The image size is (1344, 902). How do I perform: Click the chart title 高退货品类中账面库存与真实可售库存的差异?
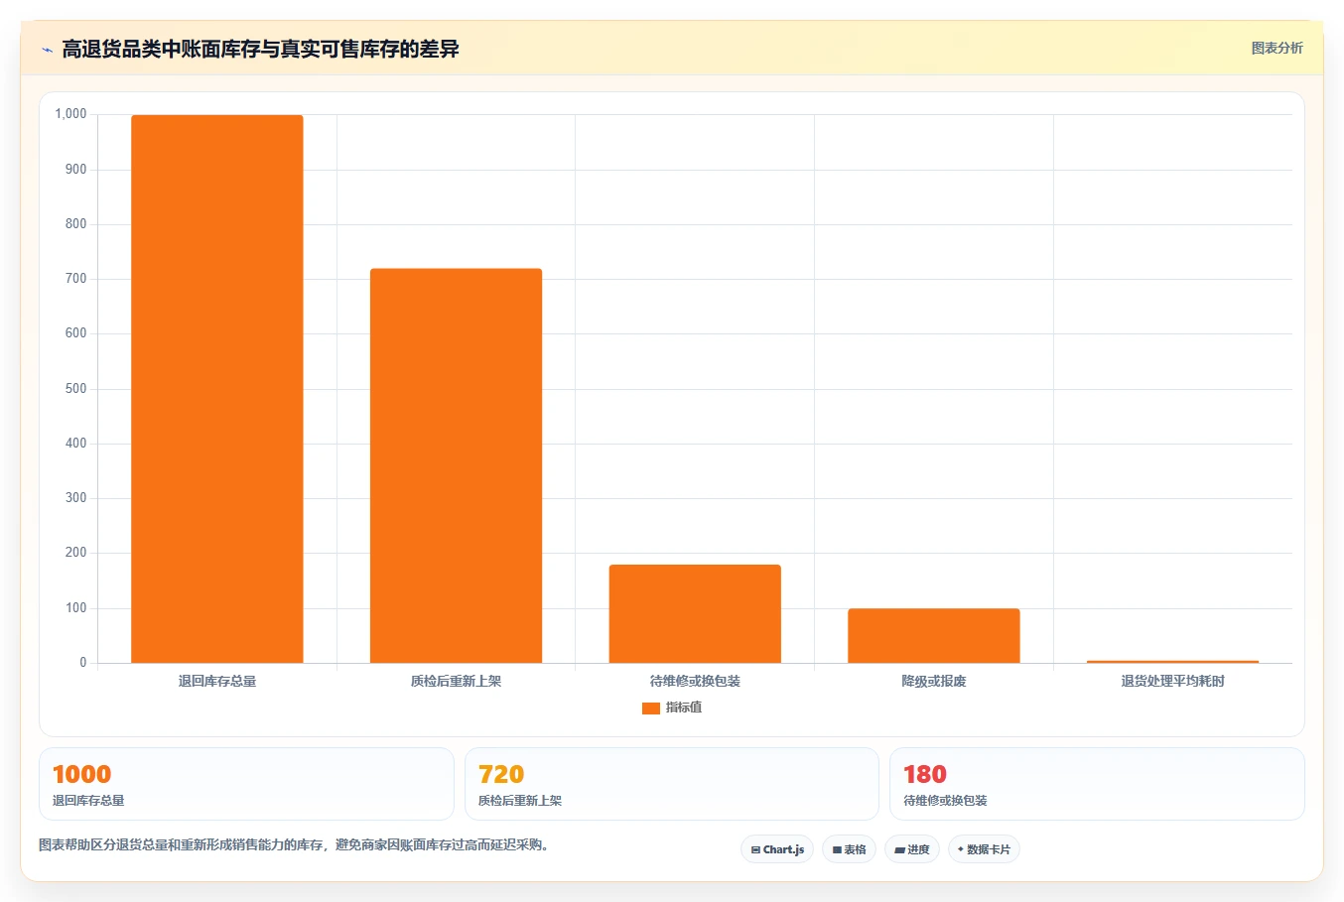point(260,49)
